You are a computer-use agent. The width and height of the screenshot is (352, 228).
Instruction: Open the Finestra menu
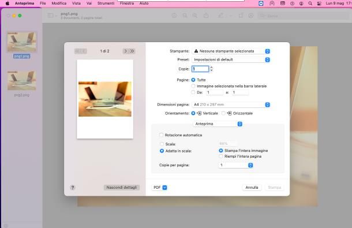pyautogui.click(x=126, y=3)
